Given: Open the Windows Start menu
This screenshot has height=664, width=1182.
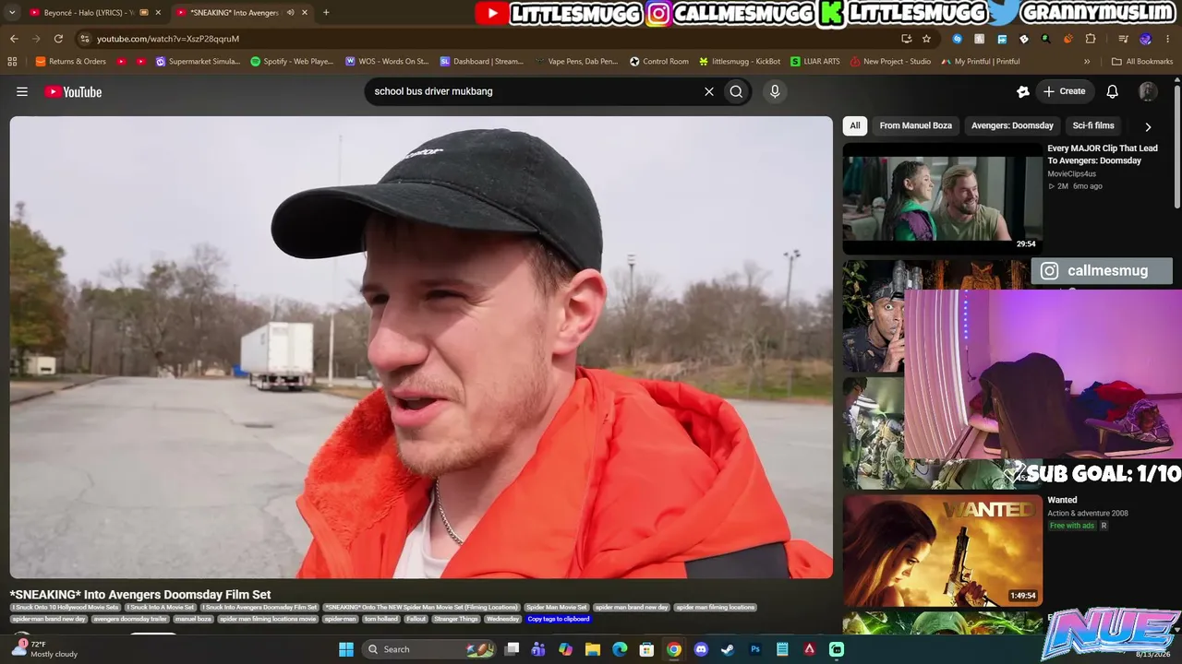Looking at the screenshot, I should tap(346, 649).
